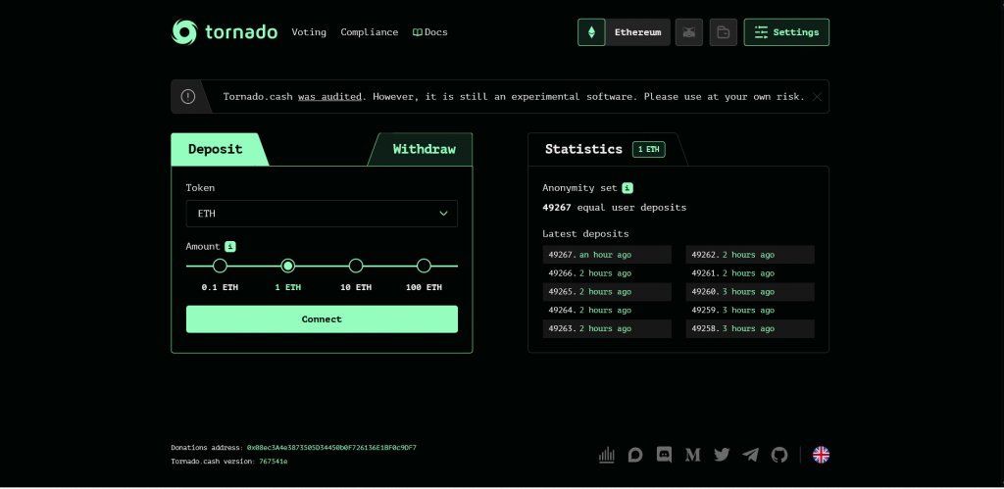Click deposit entry 49259
The height and width of the screenshot is (489, 1004).
coord(750,311)
